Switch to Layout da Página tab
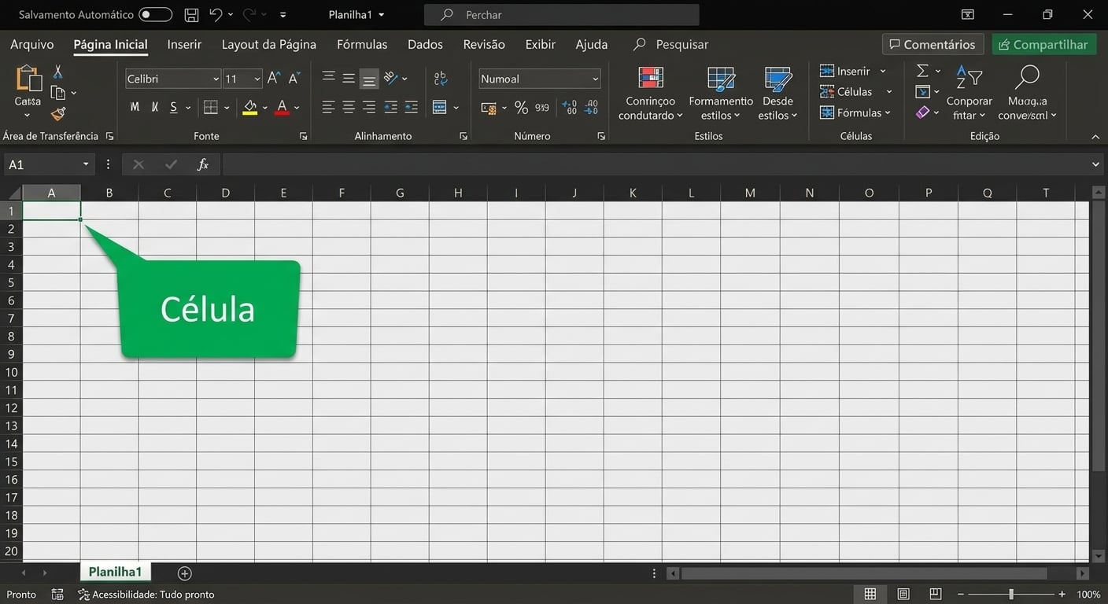Image resolution: width=1108 pixels, height=604 pixels. click(269, 45)
